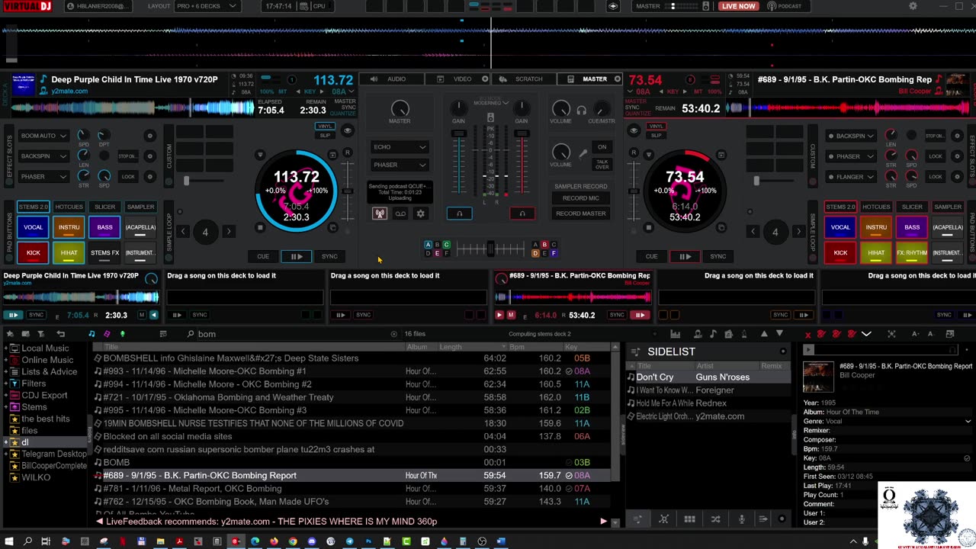Toggle SLIP mode on left deck
This screenshot has height=549, width=976.
[326, 135]
